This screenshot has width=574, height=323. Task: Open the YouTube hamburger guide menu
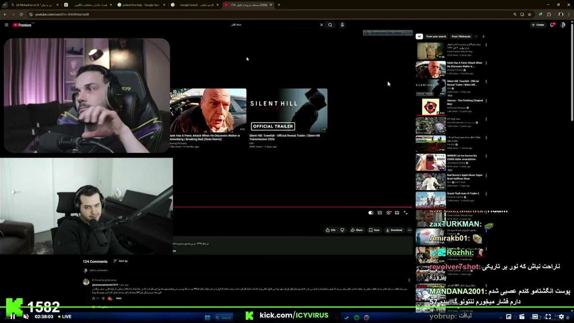pos(6,25)
